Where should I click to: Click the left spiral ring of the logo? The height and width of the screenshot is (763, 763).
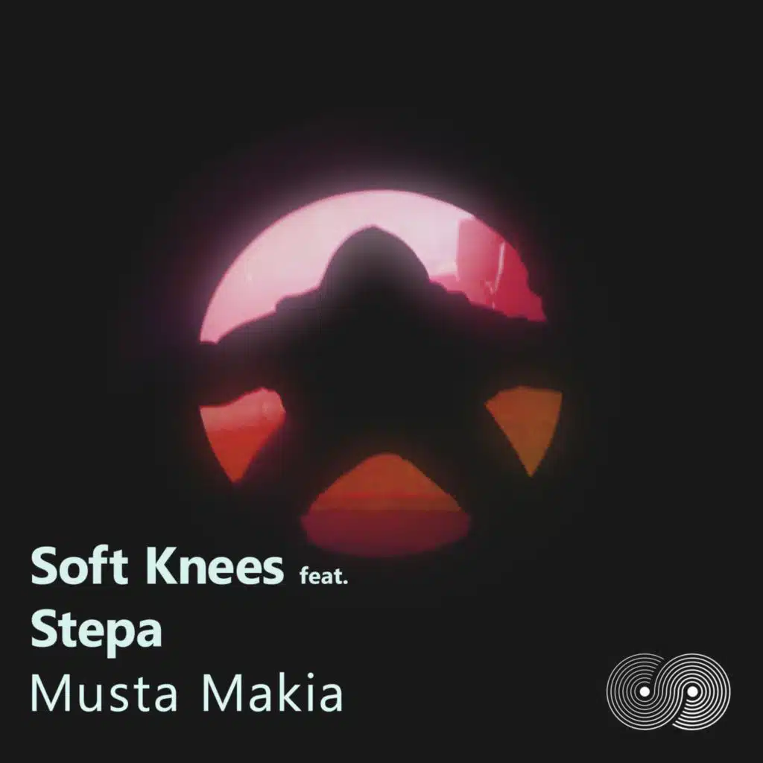[x=639, y=690]
